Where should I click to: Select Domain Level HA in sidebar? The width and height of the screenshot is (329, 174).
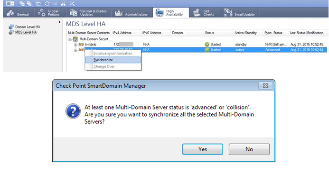(x=28, y=27)
